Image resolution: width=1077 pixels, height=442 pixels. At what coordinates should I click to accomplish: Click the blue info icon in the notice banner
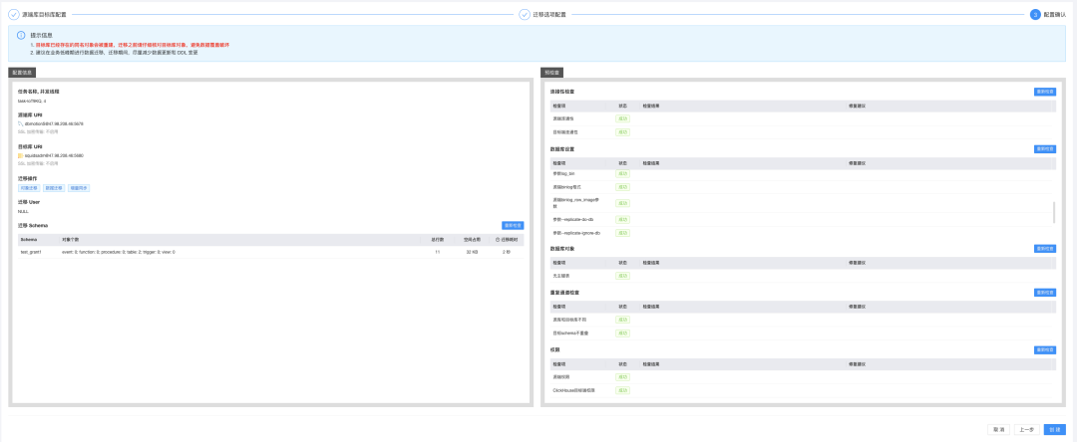tap(21, 34)
